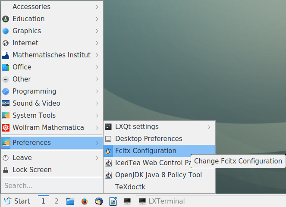The image size is (286, 207).
Task: Open the file manager from taskbar
Action: (x=70, y=201)
